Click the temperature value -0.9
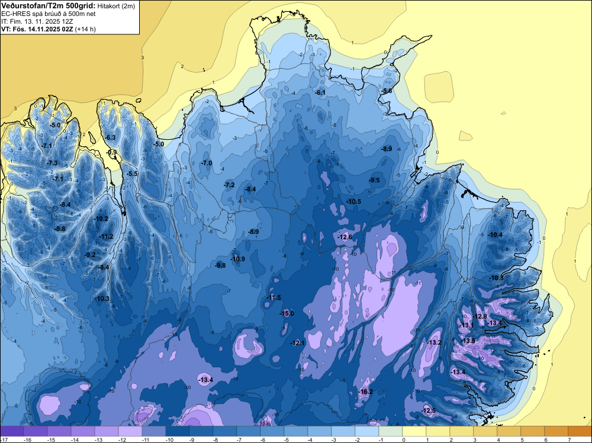Viewport: 592px width, 443px height. click(112, 152)
